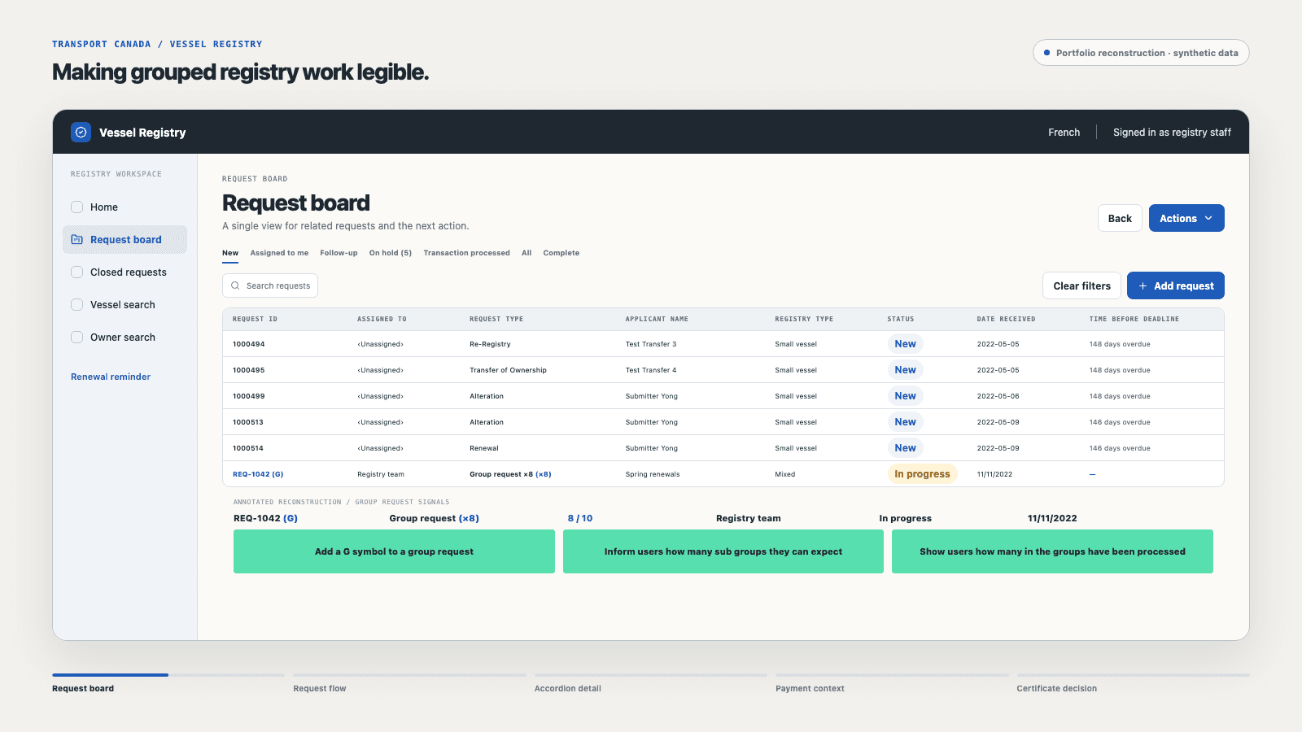1302x732 pixels.
Task: Click the Add a G symbol annotation card
Action: [394, 551]
